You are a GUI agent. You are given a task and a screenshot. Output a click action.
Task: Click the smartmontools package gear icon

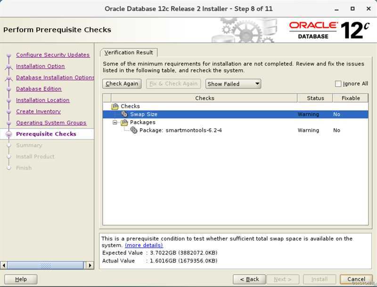[x=134, y=130]
